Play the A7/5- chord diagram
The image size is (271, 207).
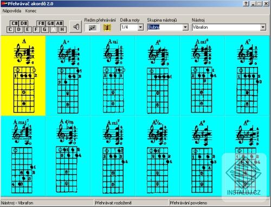pyautogui.click(x=157, y=156)
